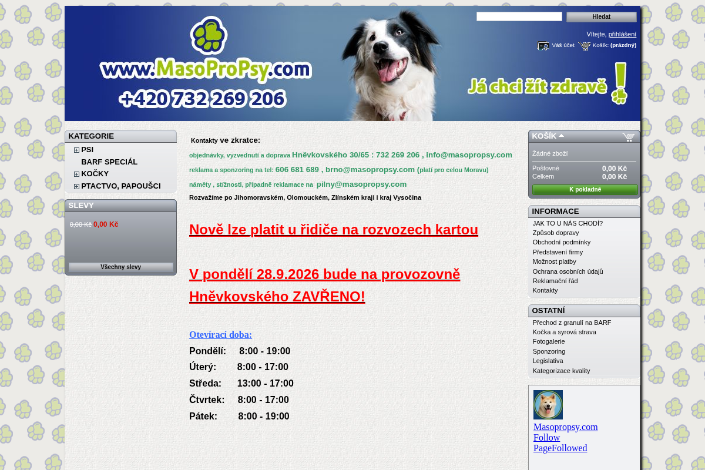Click the Otevírací doba heading link

(220, 334)
